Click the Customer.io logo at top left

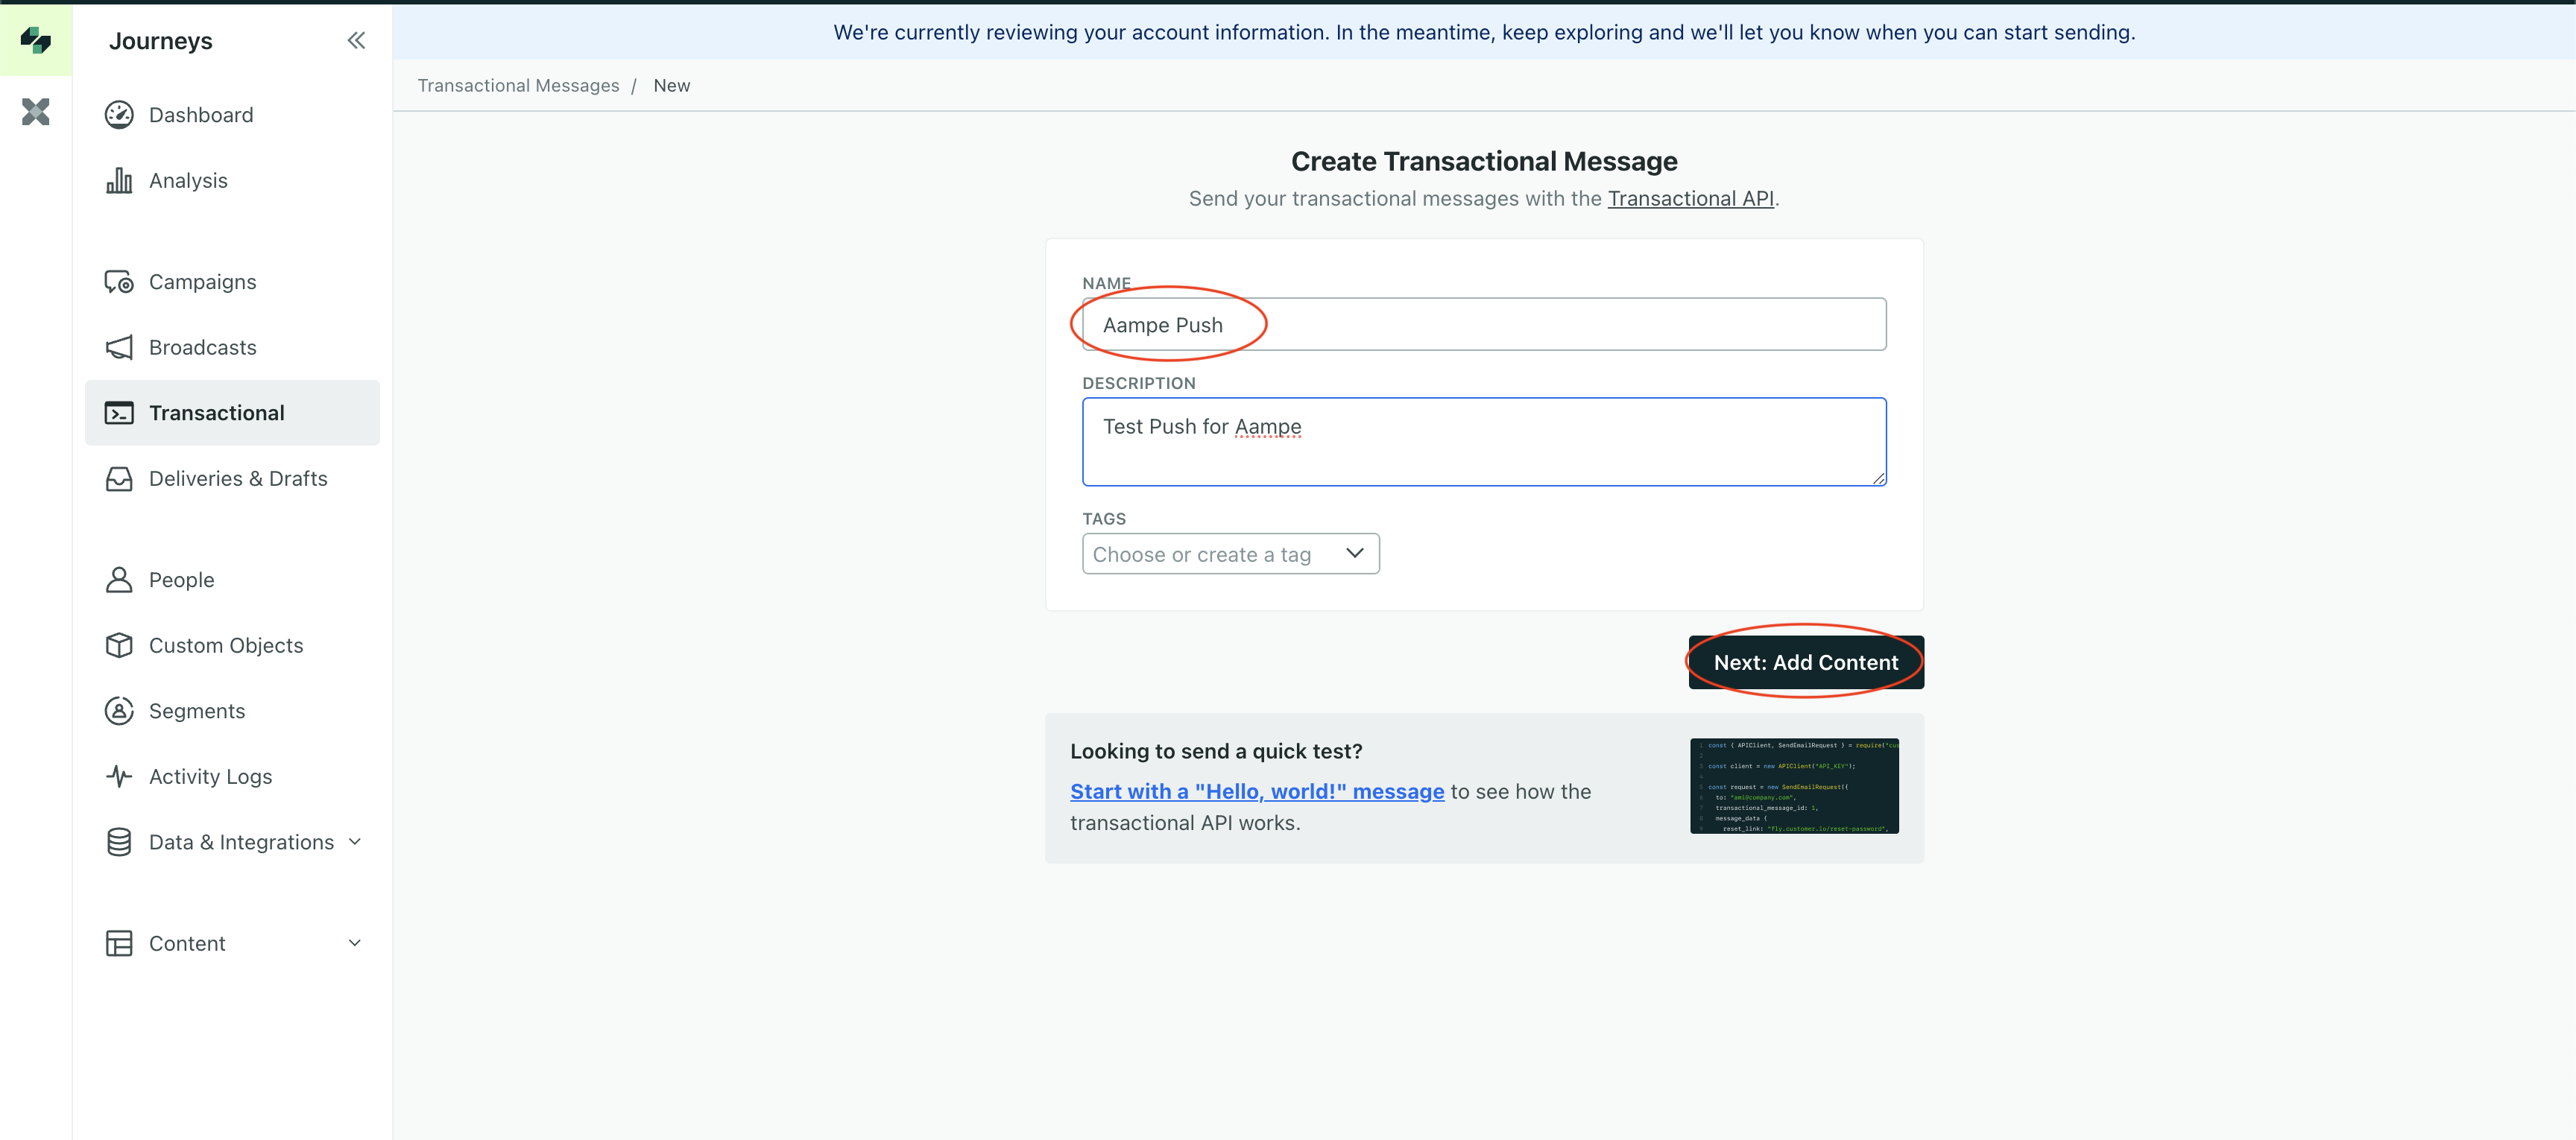[x=36, y=40]
